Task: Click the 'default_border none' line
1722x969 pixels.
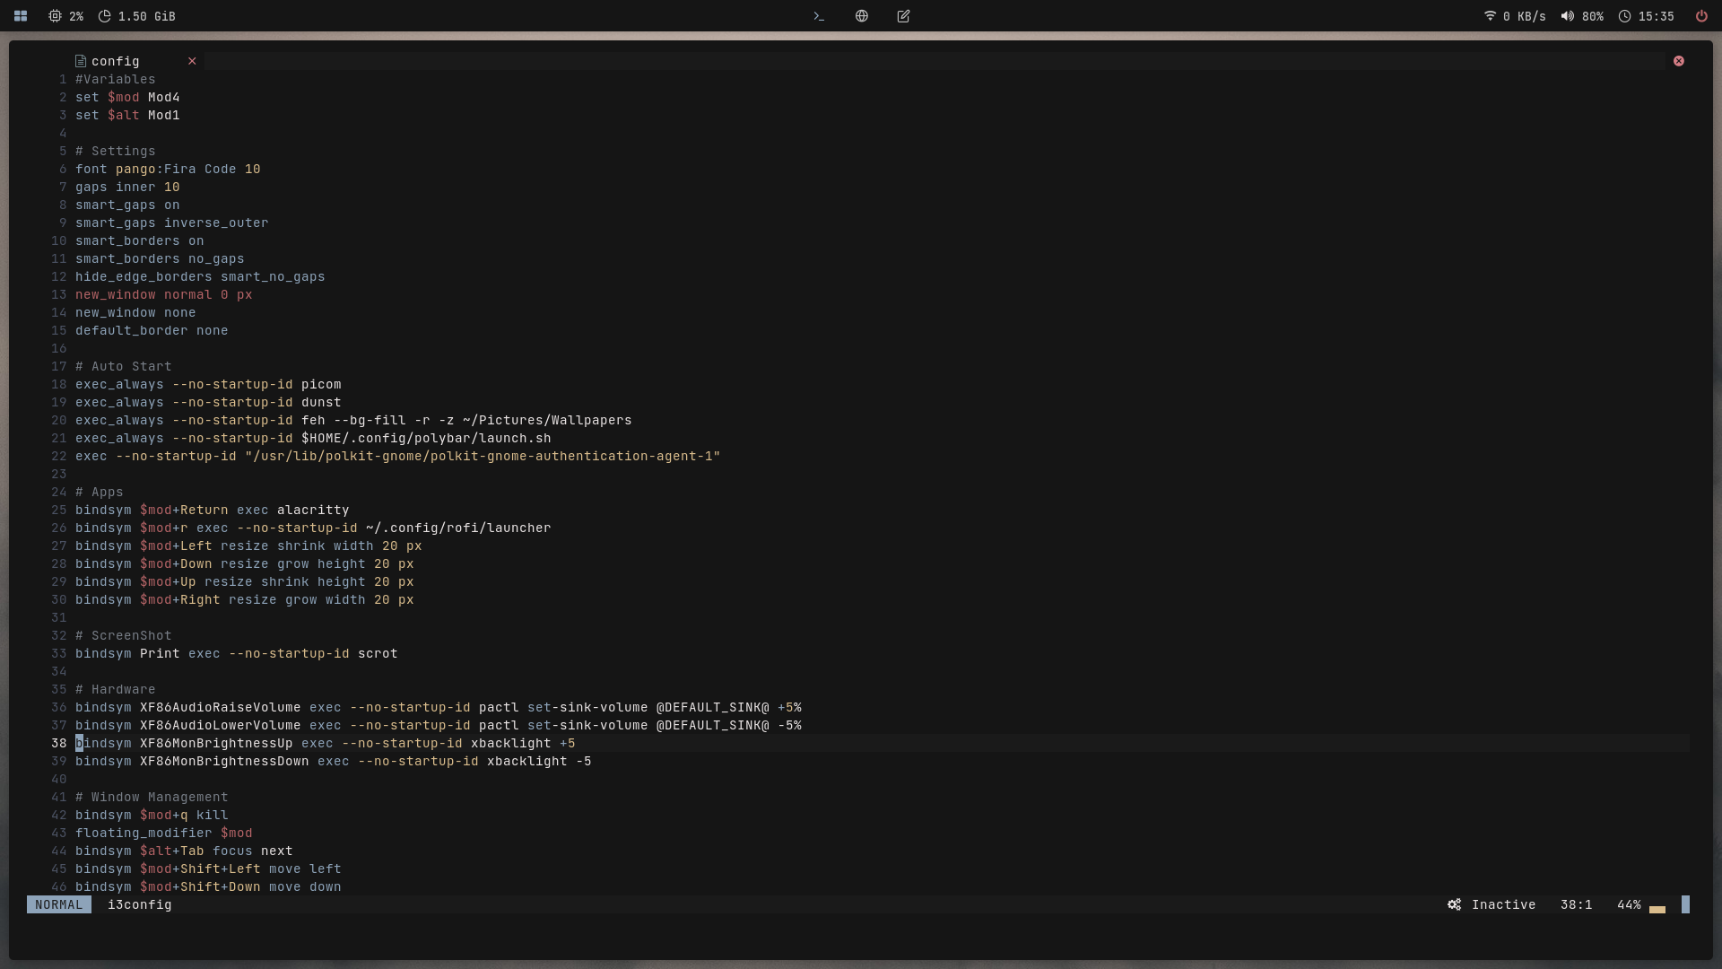Action: click(x=152, y=330)
